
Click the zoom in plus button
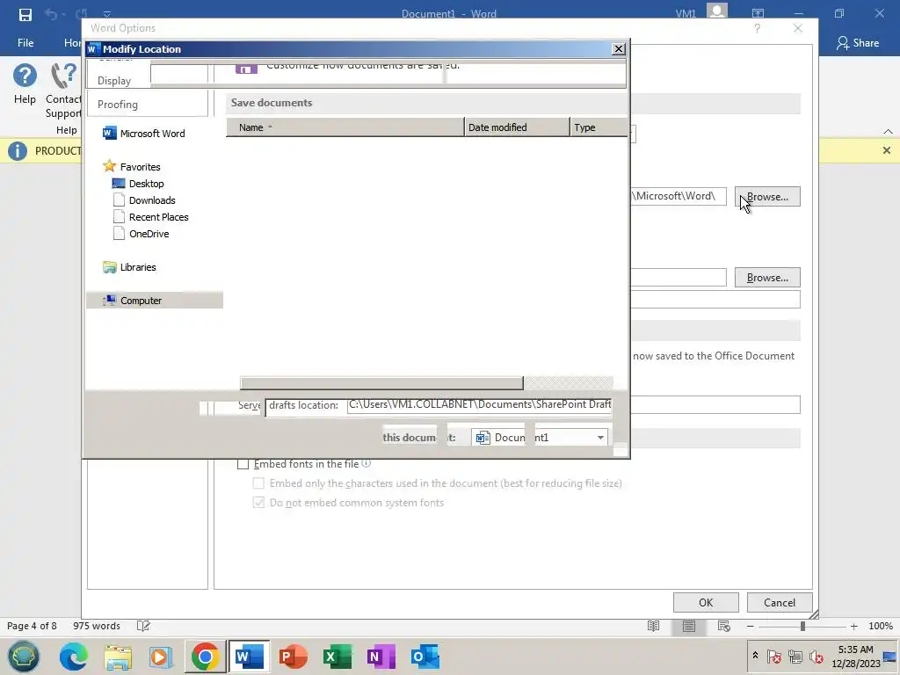pos(853,626)
